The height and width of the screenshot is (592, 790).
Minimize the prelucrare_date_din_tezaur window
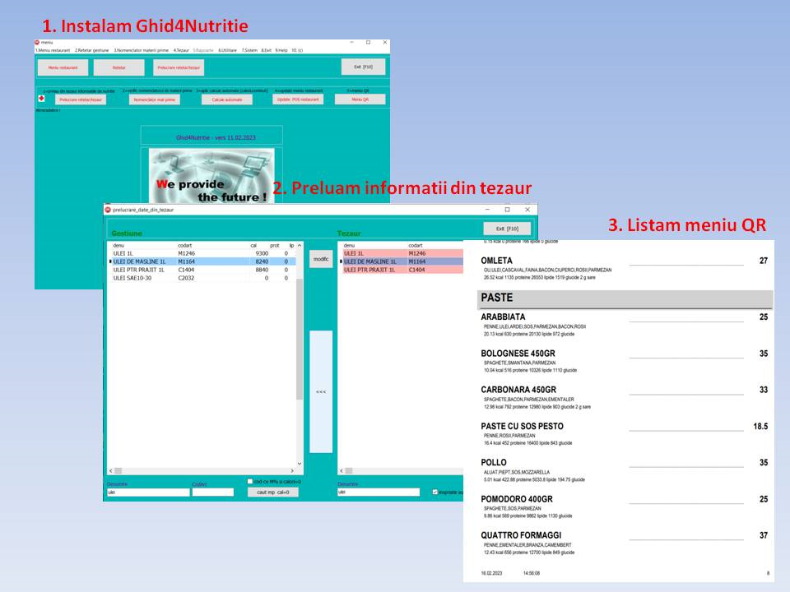[x=487, y=210]
